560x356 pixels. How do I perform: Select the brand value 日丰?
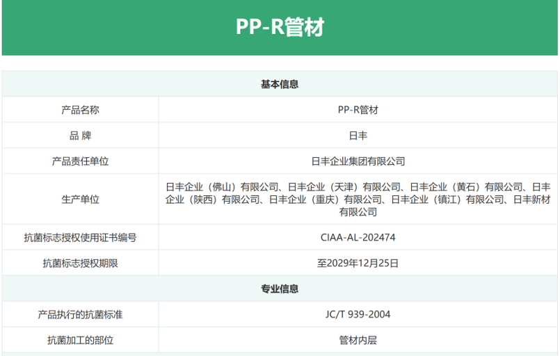click(358, 136)
